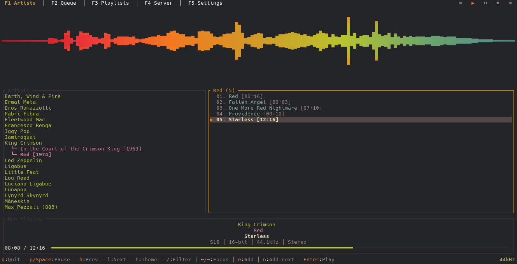
Task: Click the 44kHz status indicator
Action: (x=507, y=260)
